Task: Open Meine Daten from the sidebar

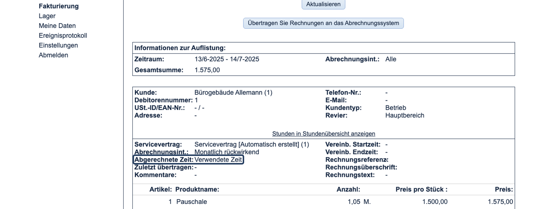Action: click(57, 26)
